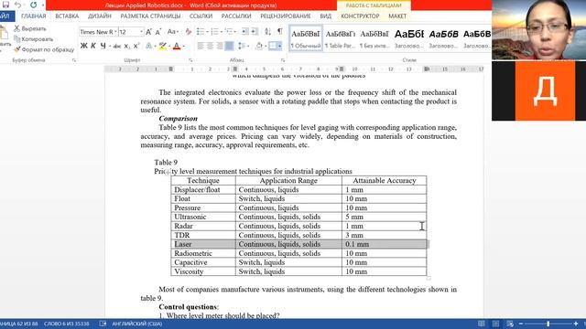Open the borders dropdown
The height and width of the screenshot is (329, 586).
point(279,47)
